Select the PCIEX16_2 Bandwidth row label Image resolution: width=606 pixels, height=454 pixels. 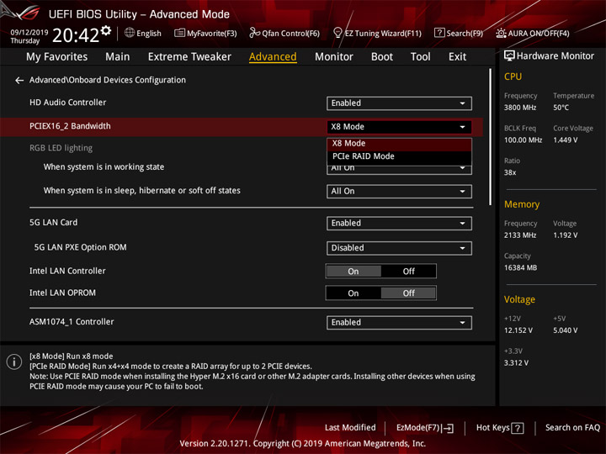tap(70, 126)
